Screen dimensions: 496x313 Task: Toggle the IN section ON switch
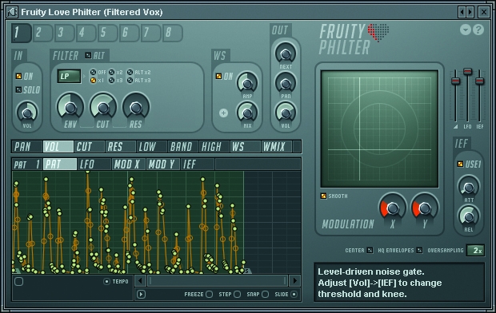18,76
